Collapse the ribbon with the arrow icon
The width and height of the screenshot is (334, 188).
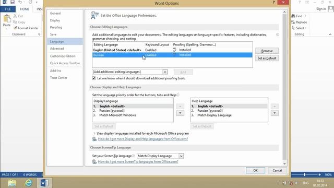point(330,34)
